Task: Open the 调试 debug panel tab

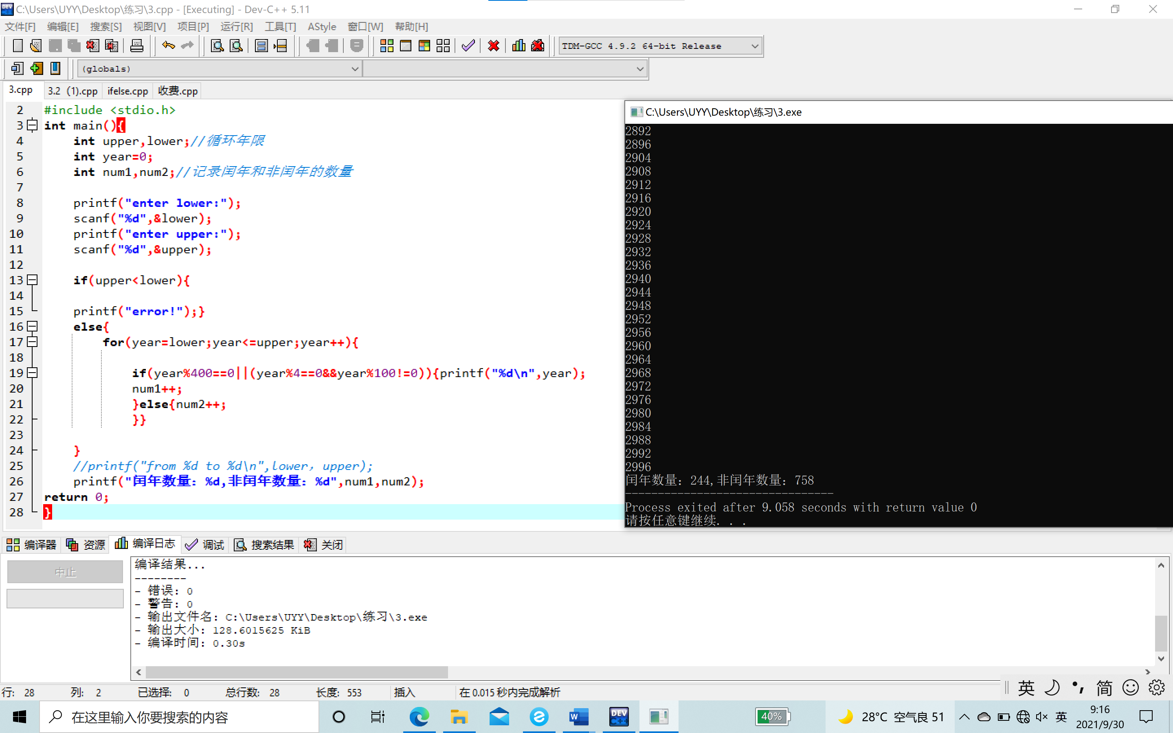Action: point(204,545)
